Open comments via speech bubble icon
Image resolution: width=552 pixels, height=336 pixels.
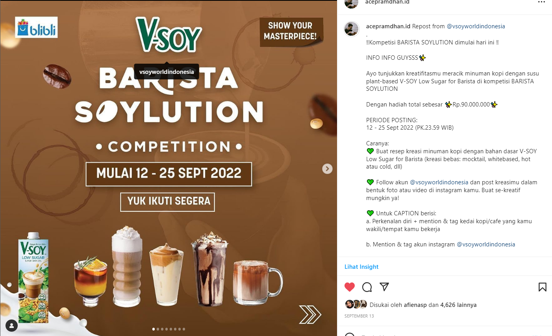pos(367,287)
